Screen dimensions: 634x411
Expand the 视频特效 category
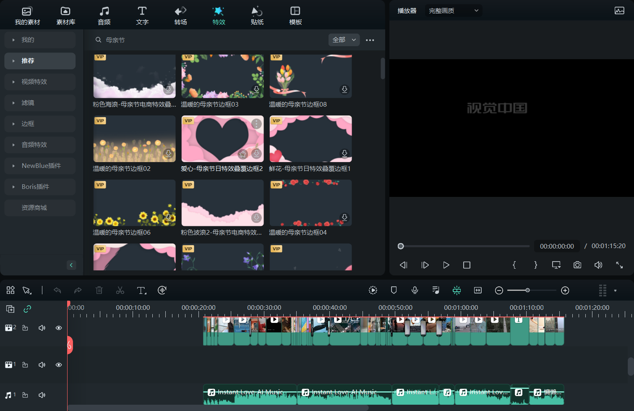click(x=40, y=82)
